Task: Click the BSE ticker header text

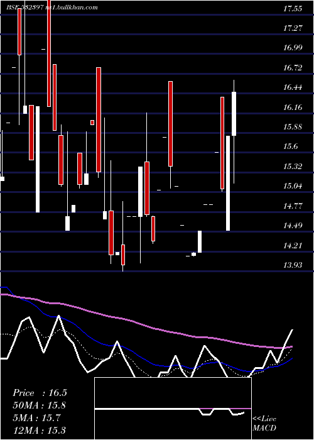Action: click(x=52, y=8)
